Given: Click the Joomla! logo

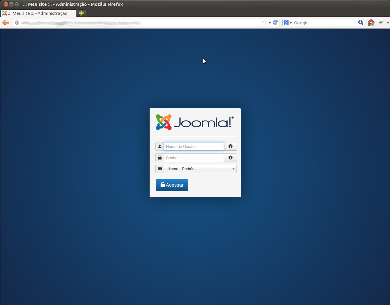Looking at the screenshot, I should coord(195,122).
